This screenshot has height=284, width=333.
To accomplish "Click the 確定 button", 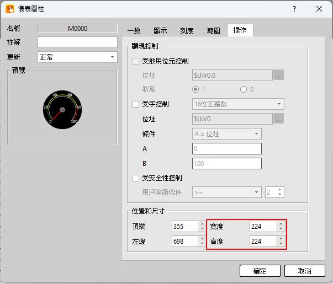I will point(260,271).
